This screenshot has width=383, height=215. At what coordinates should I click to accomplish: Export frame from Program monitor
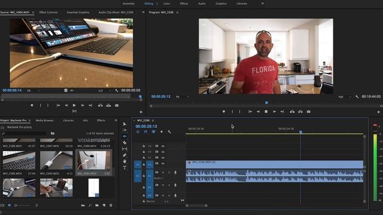pyautogui.click(x=309, y=112)
